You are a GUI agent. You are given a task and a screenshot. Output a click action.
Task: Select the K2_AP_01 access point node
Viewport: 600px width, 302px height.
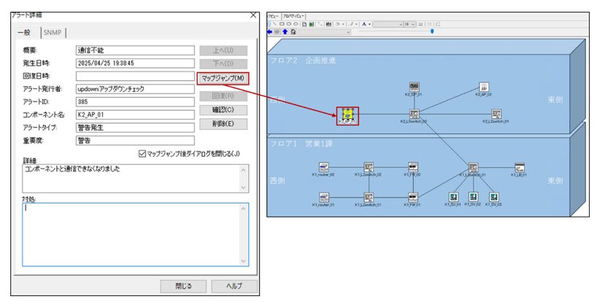click(347, 114)
